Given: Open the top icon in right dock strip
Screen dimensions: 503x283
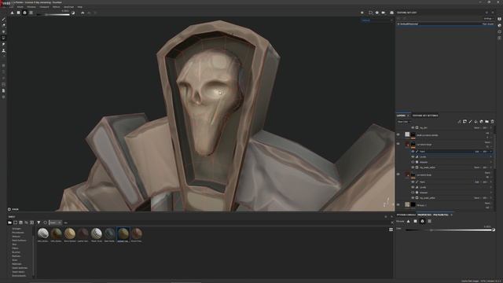Looking at the screenshot, I should click(500, 19).
